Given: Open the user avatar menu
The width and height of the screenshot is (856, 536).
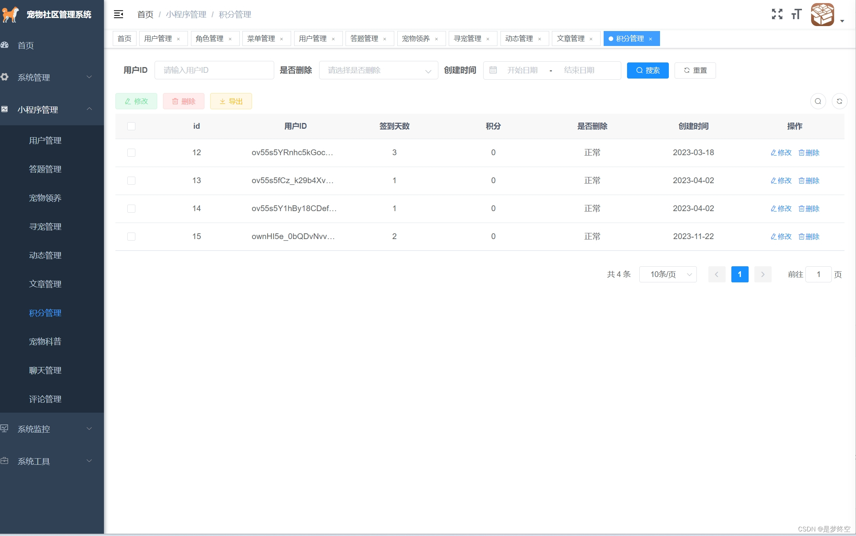Looking at the screenshot, I should point(823,15).
